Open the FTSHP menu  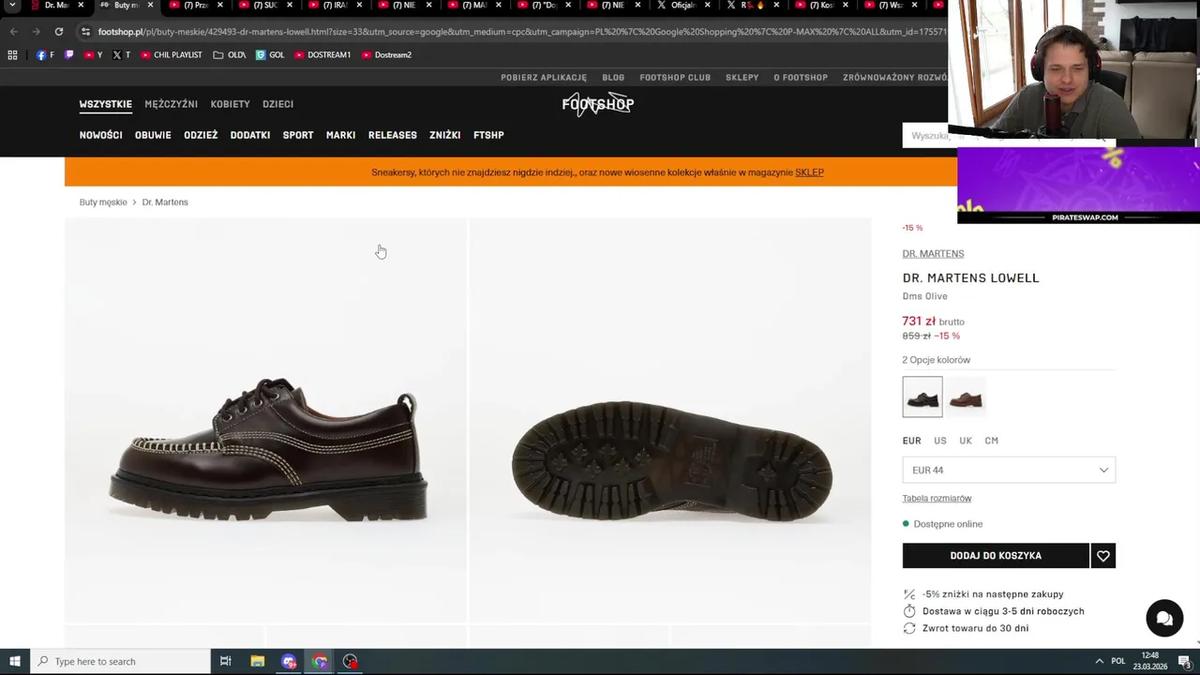(488, 135)
